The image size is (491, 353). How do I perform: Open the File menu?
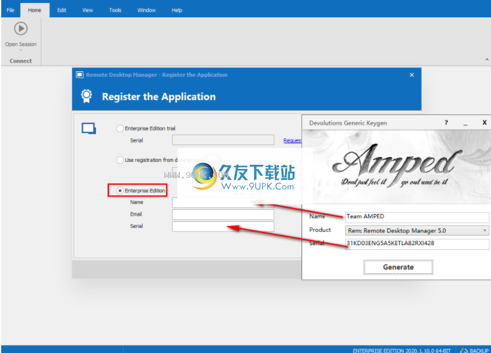click(10, 10)
